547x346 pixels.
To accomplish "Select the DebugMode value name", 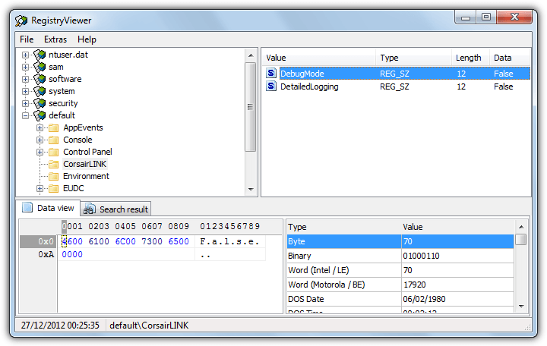I will click(x=302, y=74).
